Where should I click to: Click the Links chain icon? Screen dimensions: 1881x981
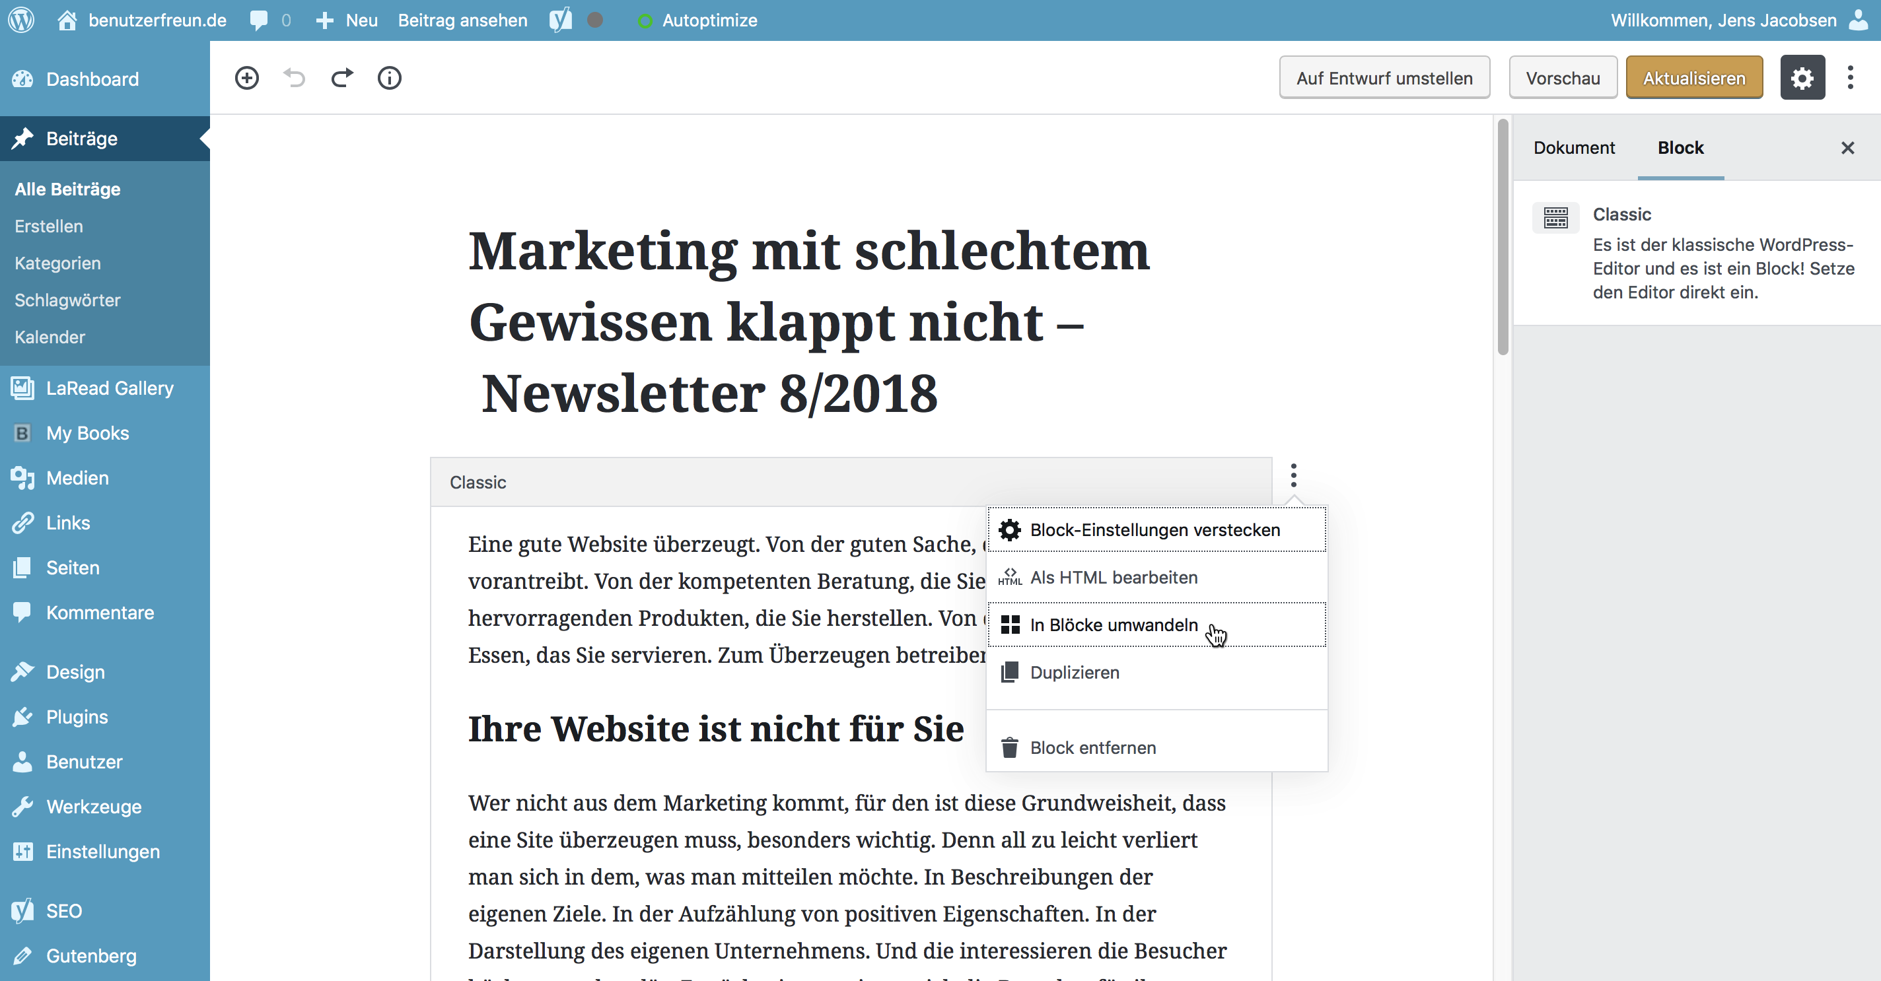click(22, 523)
